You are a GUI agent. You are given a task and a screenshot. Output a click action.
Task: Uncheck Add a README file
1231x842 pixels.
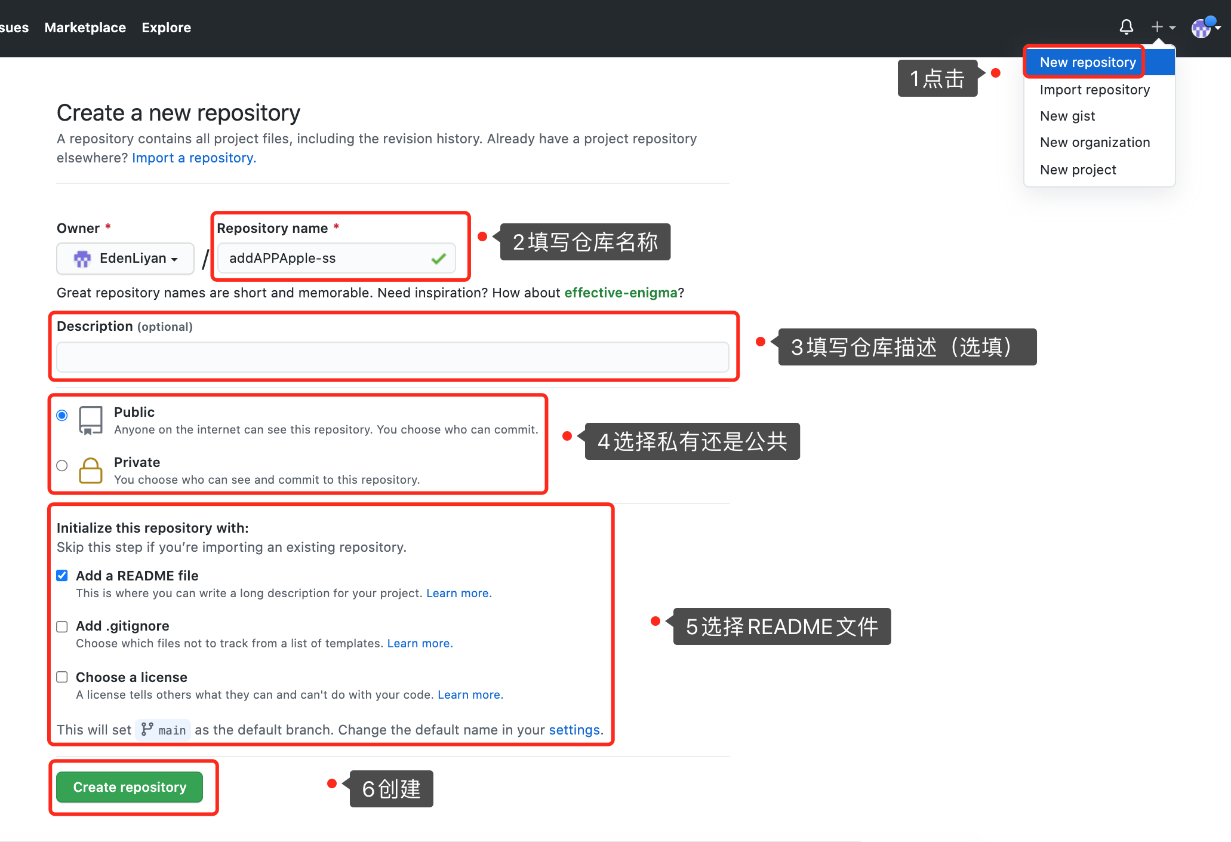pos(62,575)
